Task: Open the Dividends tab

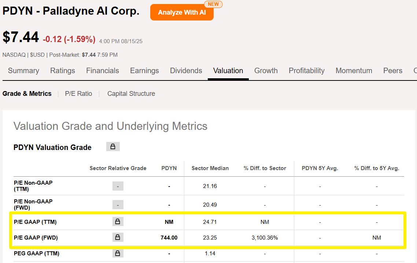Action: [186, 71]
